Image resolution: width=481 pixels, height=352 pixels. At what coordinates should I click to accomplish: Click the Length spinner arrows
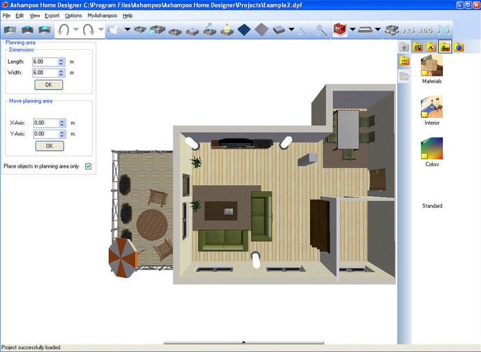tap(62, 62)
